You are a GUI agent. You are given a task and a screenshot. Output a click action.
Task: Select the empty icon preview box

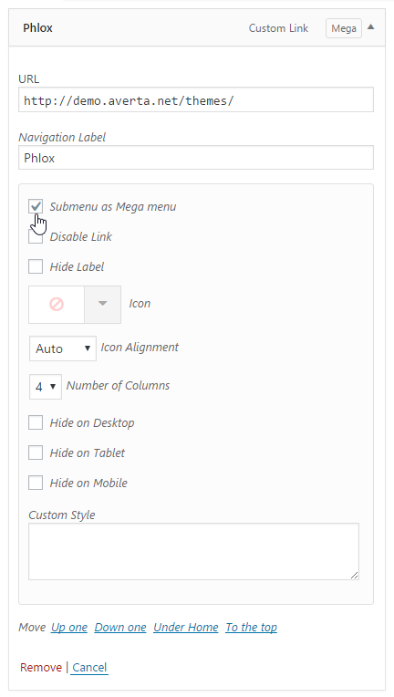(57, 305)
